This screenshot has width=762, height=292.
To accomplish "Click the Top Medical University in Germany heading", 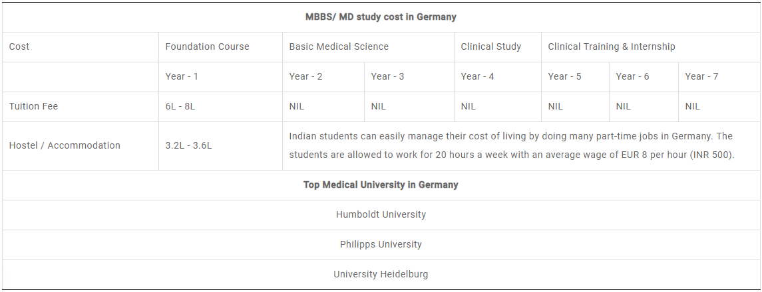I will click(x=381, y=185).
